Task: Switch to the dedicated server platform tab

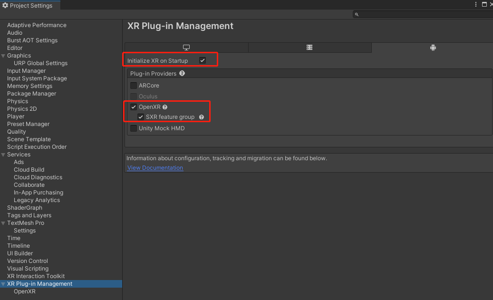Action: 309,48
